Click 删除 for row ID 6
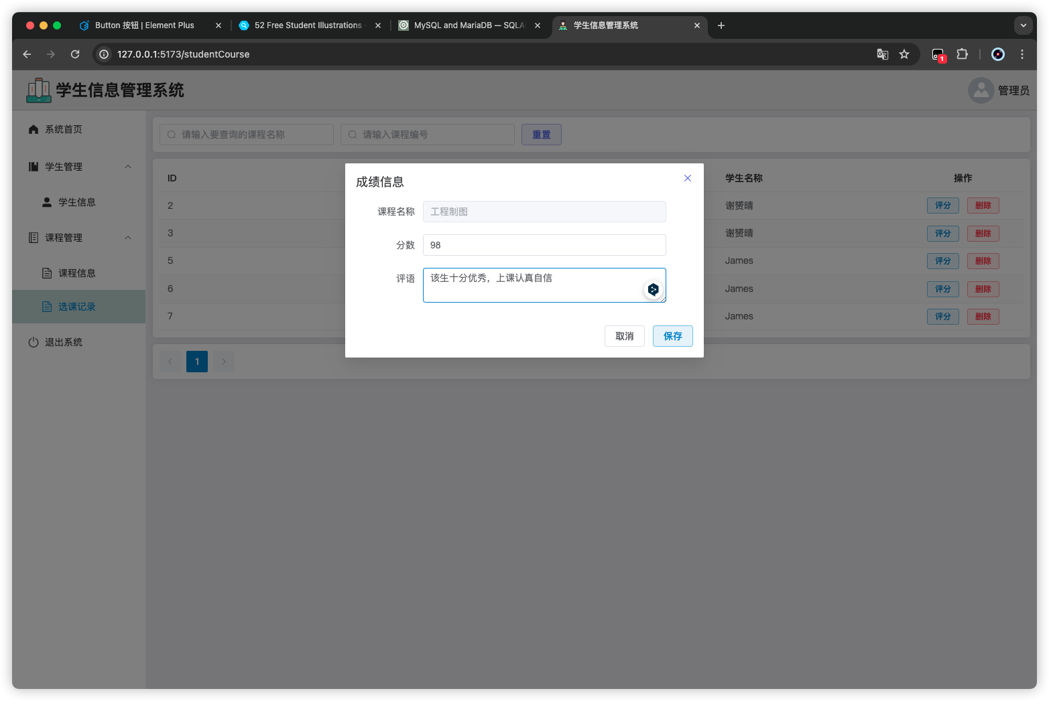Screen dimensions: 1049x701 [x=983, y=289]
